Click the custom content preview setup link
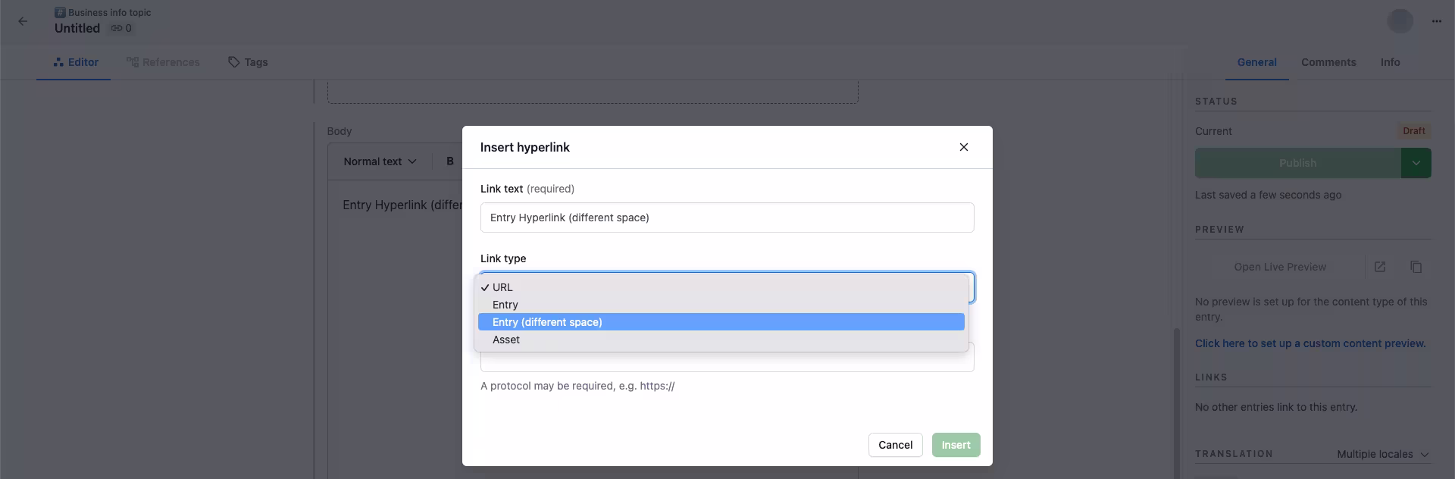Viewport: 1455px width, 479px height. point(1310,343)
